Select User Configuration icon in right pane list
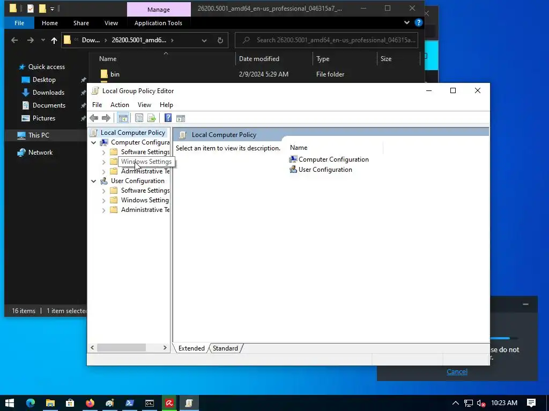The width and height of the screenshot is (549, 411). [x=293, y=170]
